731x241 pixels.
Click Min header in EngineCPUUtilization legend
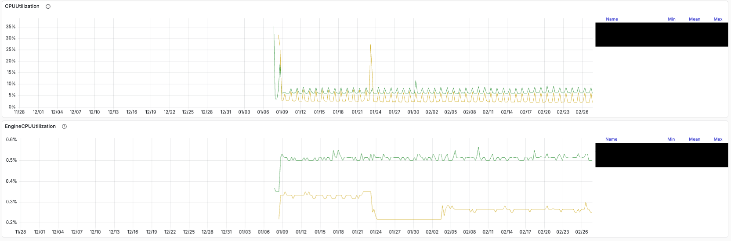click(671, 139)
